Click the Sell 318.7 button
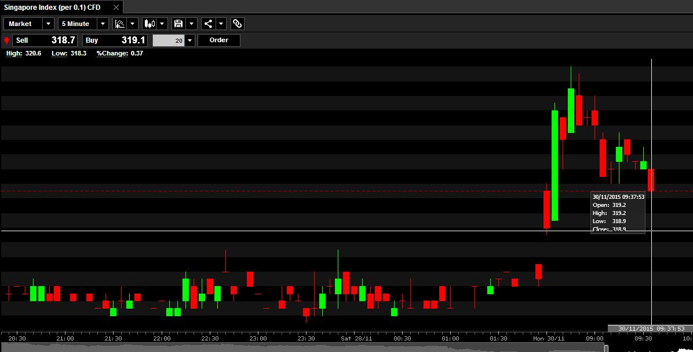 tap(45, 40)
